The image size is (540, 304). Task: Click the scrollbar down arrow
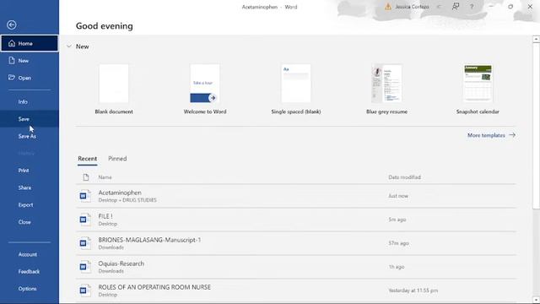(x=536, y=300)
